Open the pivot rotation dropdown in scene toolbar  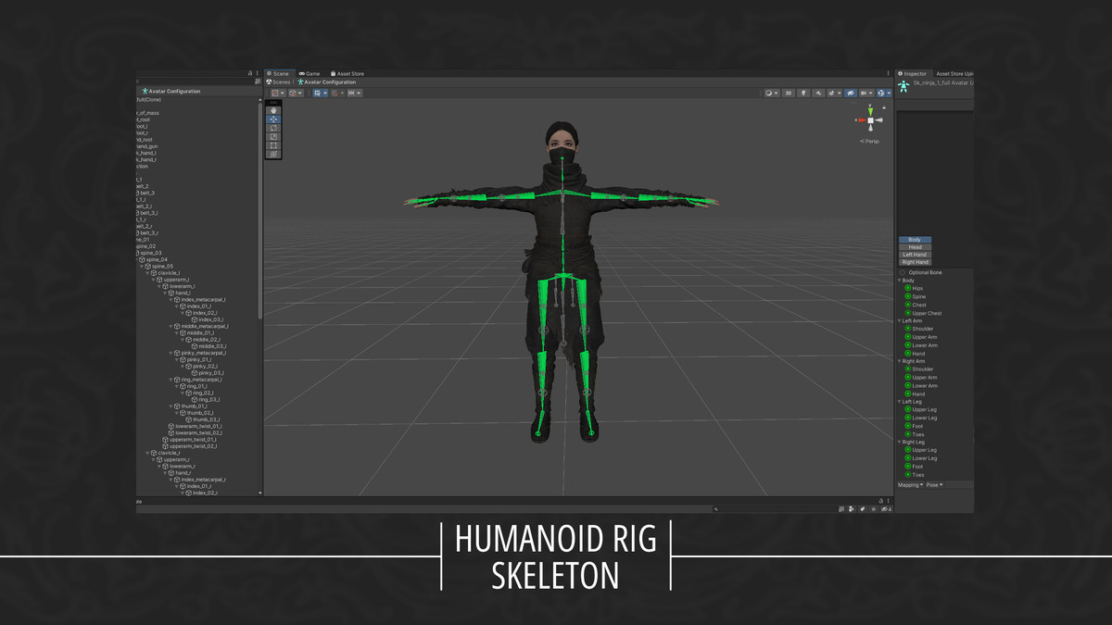point(296,93)
